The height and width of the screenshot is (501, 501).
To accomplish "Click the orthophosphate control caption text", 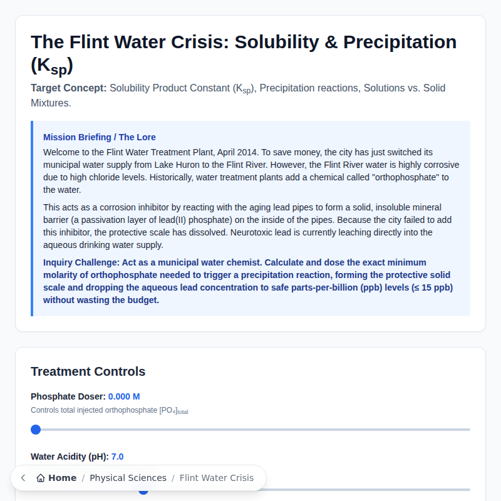I will click(109, 410).
